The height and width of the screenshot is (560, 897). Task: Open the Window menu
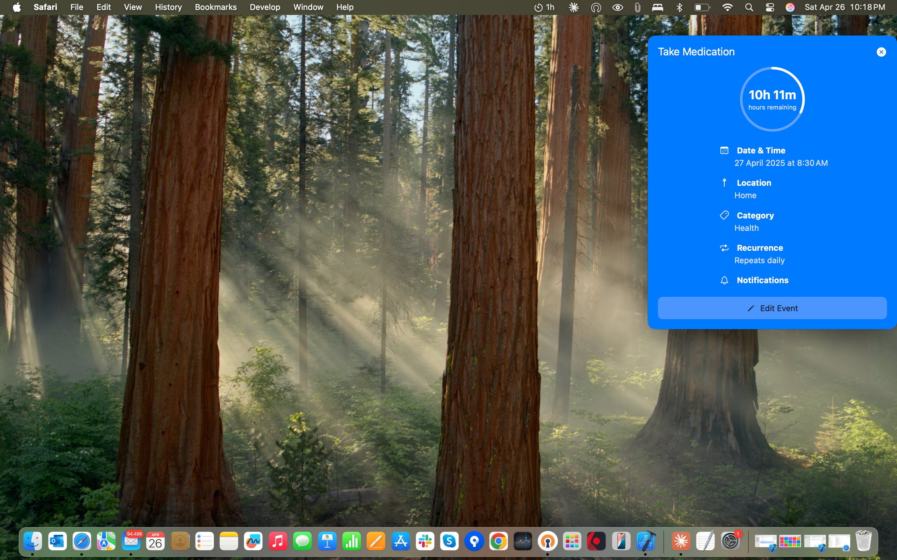[x=308, y=7]
